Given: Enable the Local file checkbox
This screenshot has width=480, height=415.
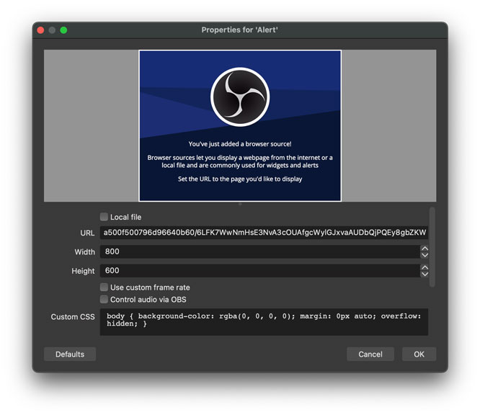Looking at the screenshot, I should (x=104, y=217).
